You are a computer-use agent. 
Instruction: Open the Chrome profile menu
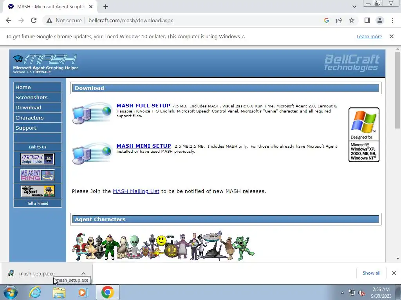[380, 20]
